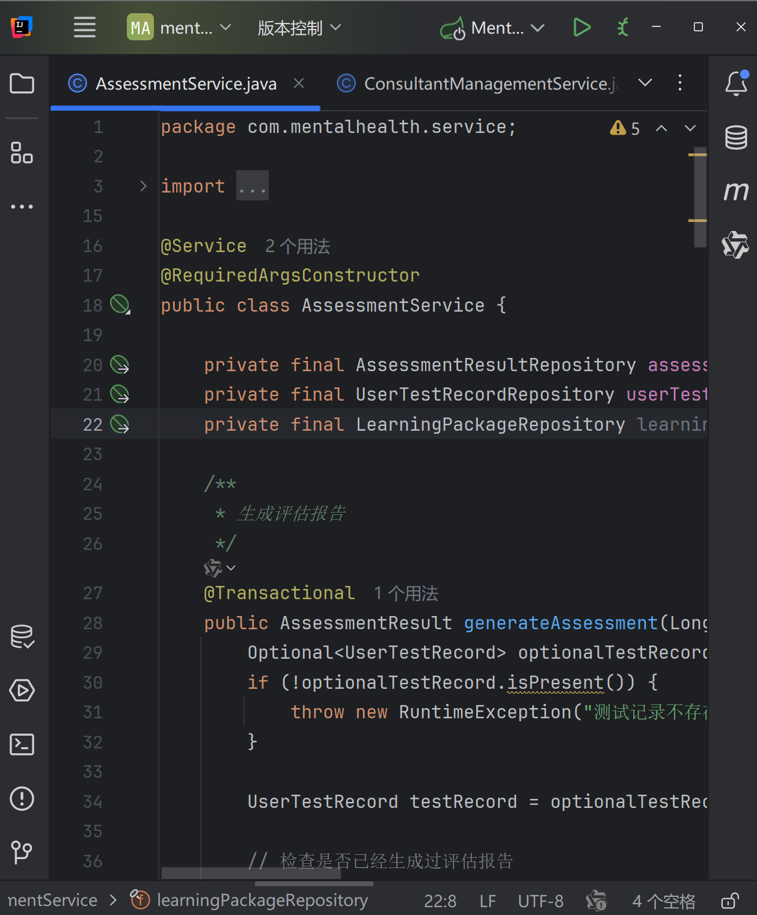
Task: Switch to the ConsultantManagementService tab
Action: click(478, 84)
